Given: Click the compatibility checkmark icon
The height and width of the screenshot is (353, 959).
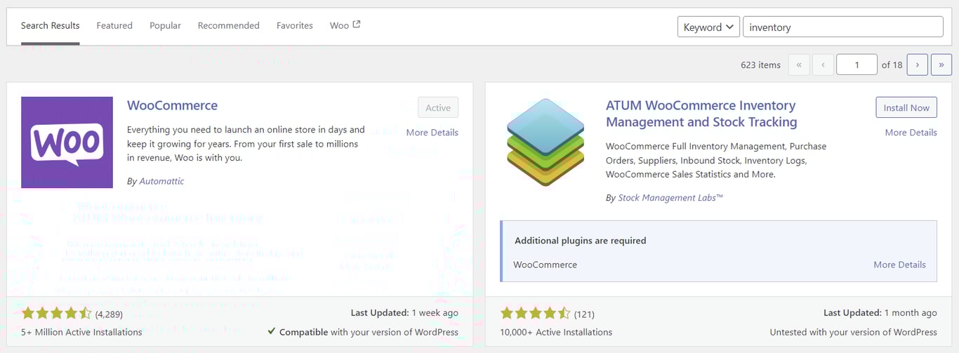Looking at the screenshot, I should click(x=271, y=332).
